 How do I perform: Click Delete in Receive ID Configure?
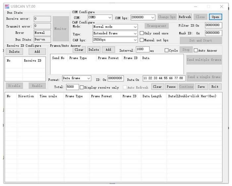pyautogui.click(x=14, y=52)
